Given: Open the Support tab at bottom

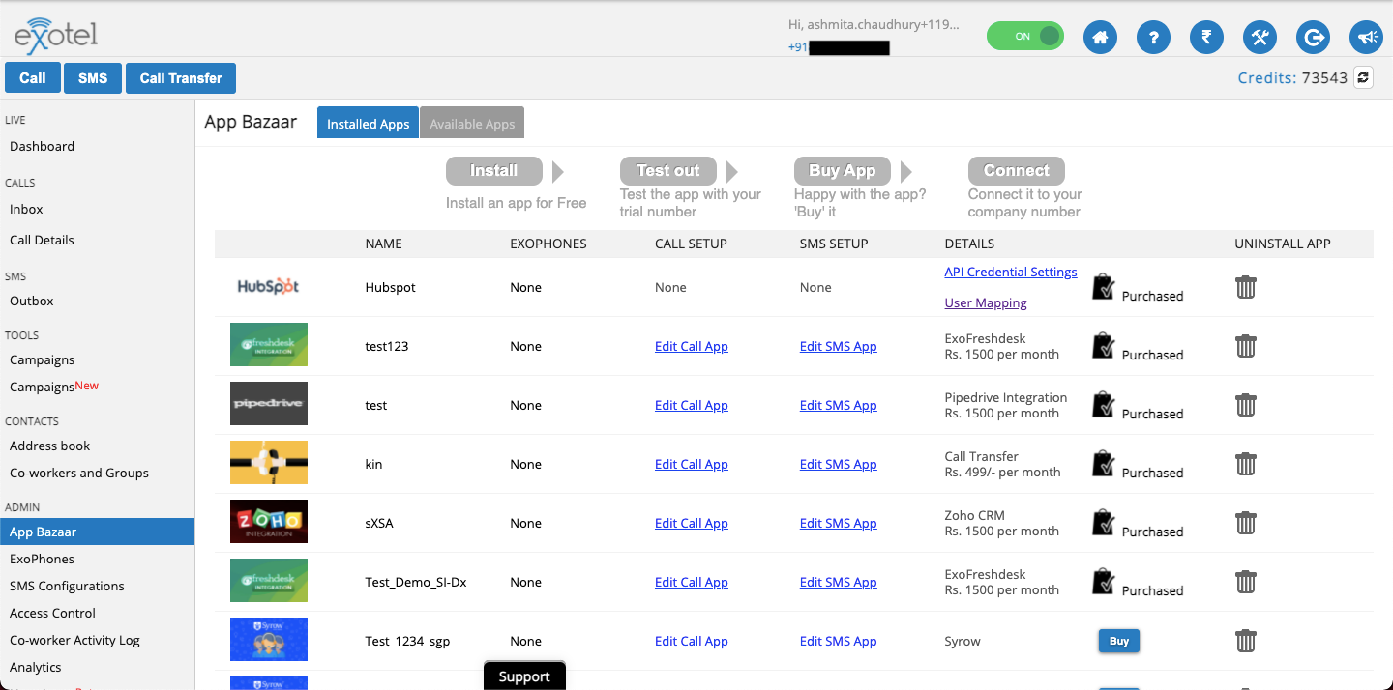Looking at the screenshot, I should [524, 676].
